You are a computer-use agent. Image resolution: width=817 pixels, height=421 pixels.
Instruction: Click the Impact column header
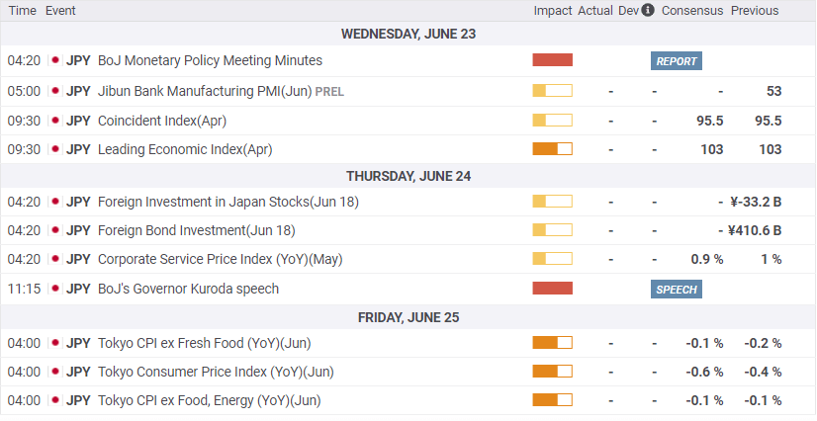[x=553, y=11]
